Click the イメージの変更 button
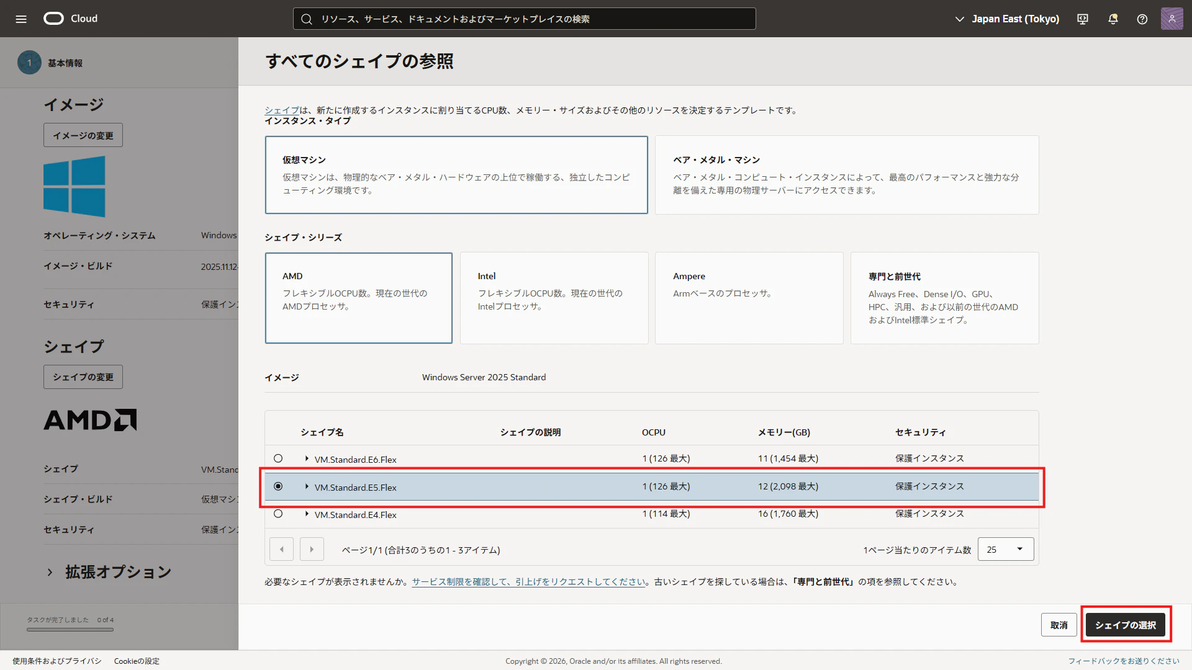Image resolution: width=1192 pixels, height=670 pixels. pos(83,135)
